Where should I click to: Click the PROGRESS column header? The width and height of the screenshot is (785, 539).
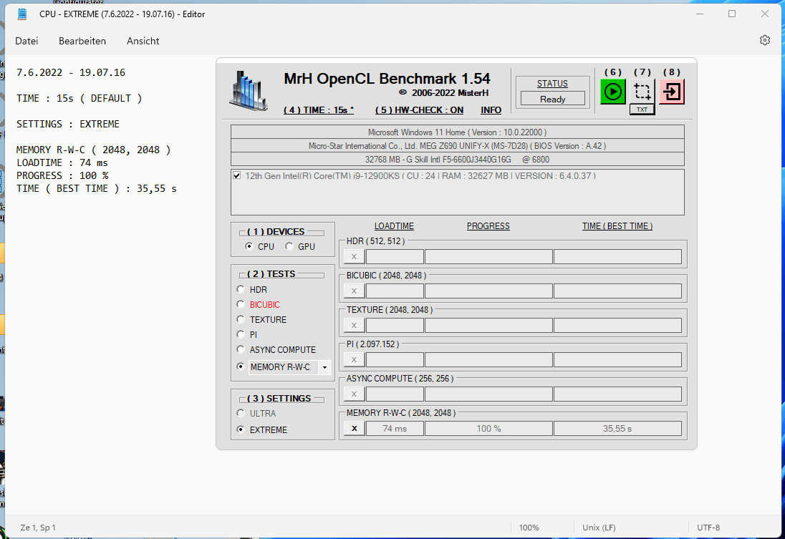tap(488, 226)
